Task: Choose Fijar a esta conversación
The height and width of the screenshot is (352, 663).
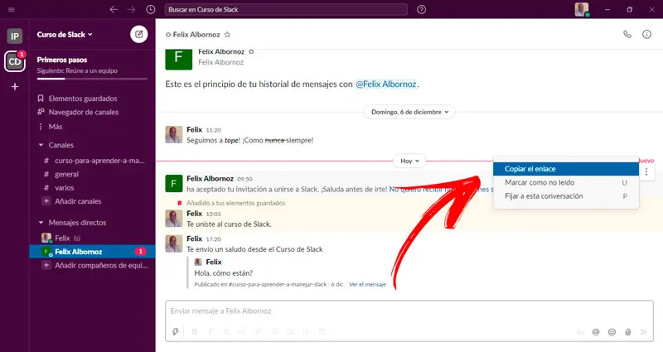Action: coord(566,196)
